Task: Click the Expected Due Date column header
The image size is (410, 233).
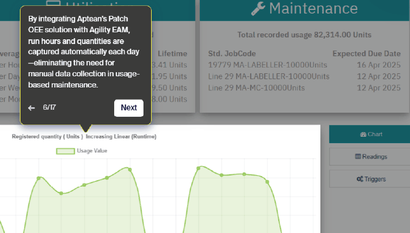Action: 366,54
